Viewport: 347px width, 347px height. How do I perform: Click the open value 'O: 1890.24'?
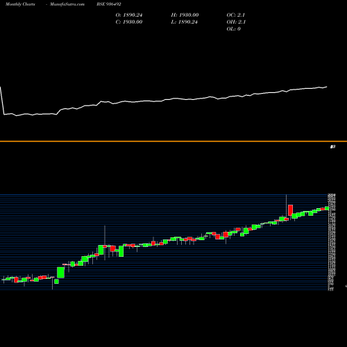(129, 15)
